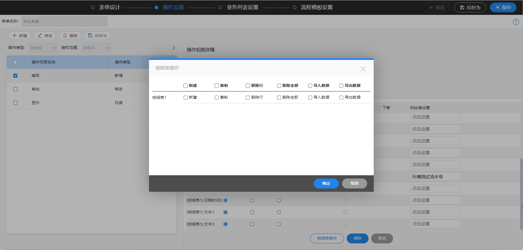The width and height of the screenshot is (523, 250).
Task: Click the bottom panel 保存 button
Action: [357, 238]
